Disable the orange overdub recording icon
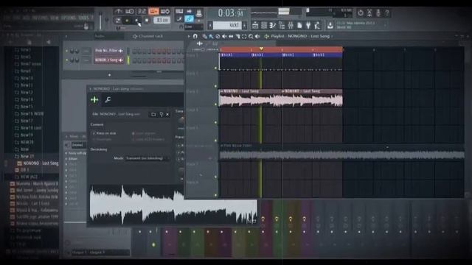 pos(153,12)
